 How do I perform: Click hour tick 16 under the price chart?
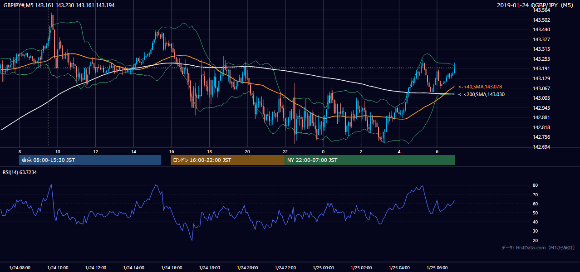[x=172, y=151]
